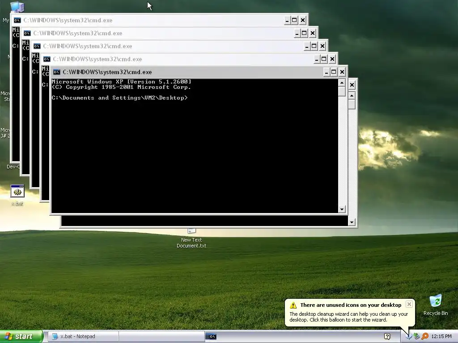Close the active cmd.exe window
This screenshot has width=458, height=343.
tap(342, 72)
